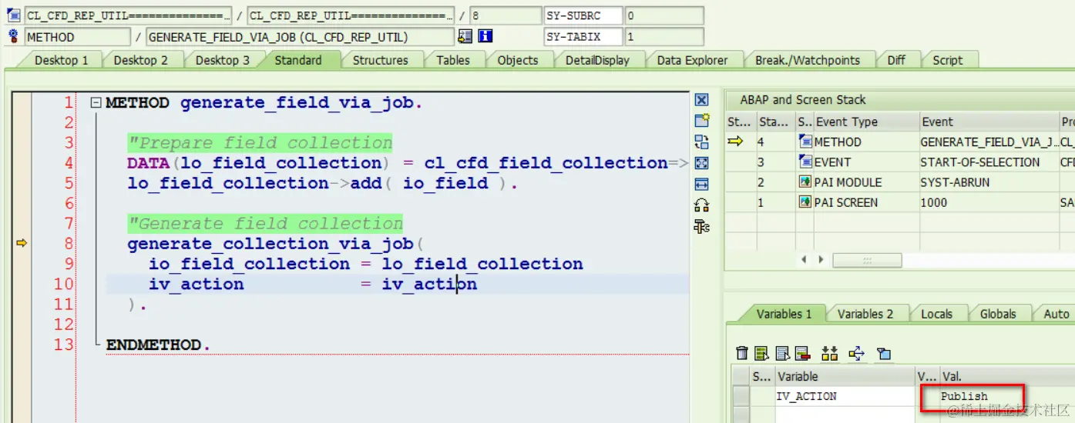This screenshot has width=1075, height=423.
Task: Open the Diff tab
Action: pos(896,60)
